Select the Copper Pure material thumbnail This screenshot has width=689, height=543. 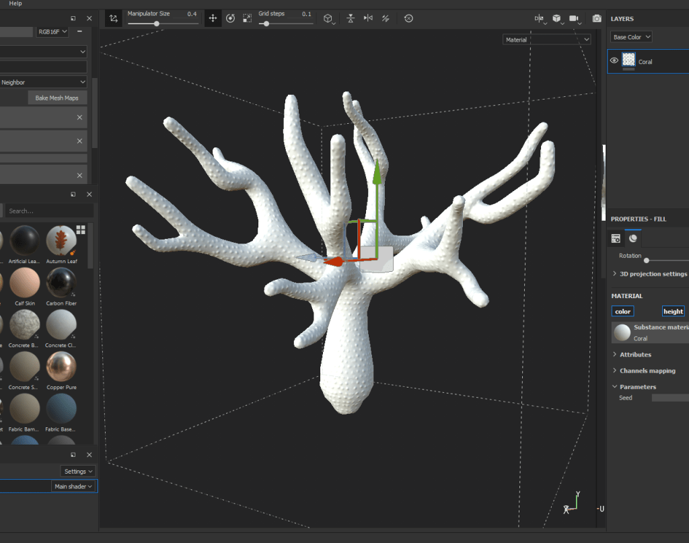pos(61,367)
